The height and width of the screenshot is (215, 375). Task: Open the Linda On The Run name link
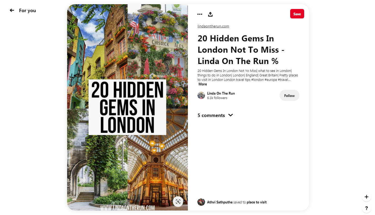click(221, 93)
